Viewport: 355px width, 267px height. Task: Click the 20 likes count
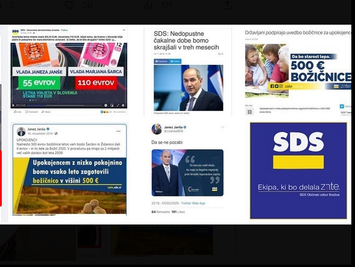point(88,5)
